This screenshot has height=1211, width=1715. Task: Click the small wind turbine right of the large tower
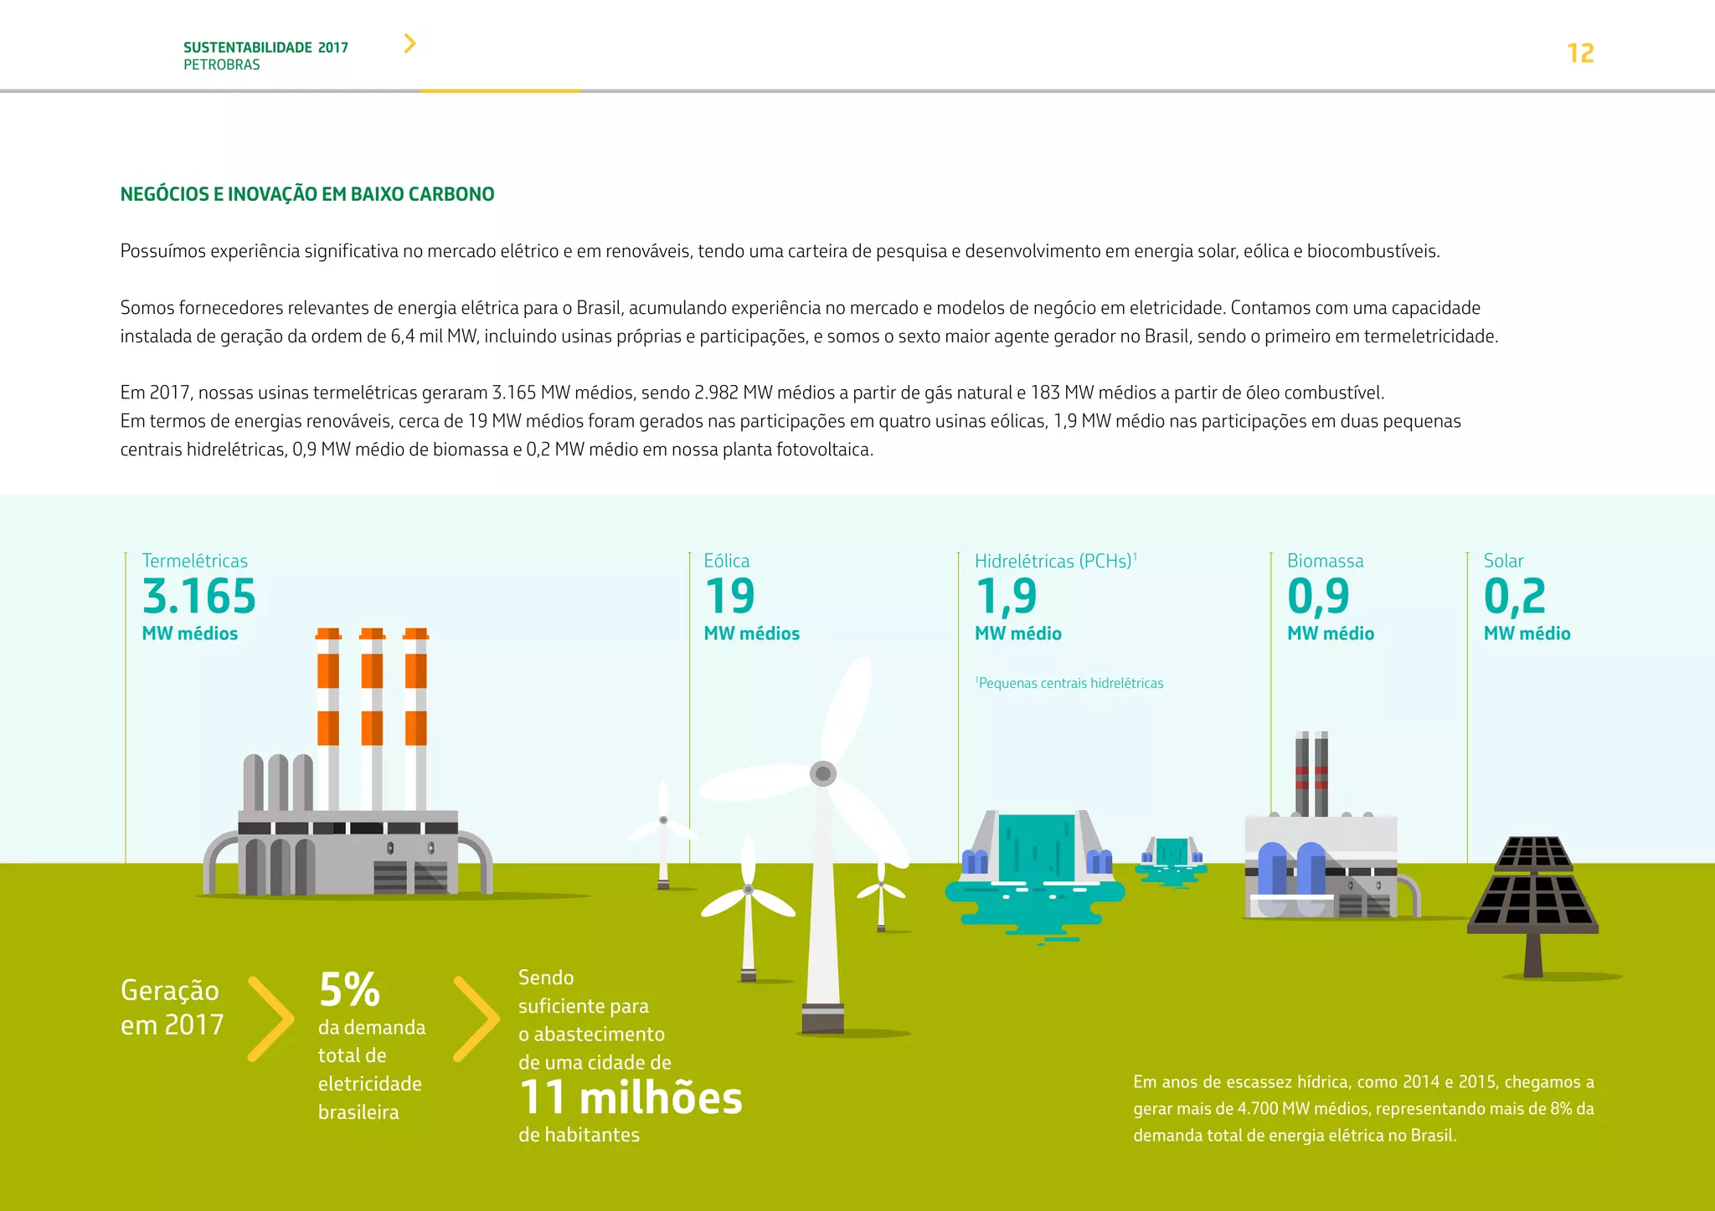(881, 896)
